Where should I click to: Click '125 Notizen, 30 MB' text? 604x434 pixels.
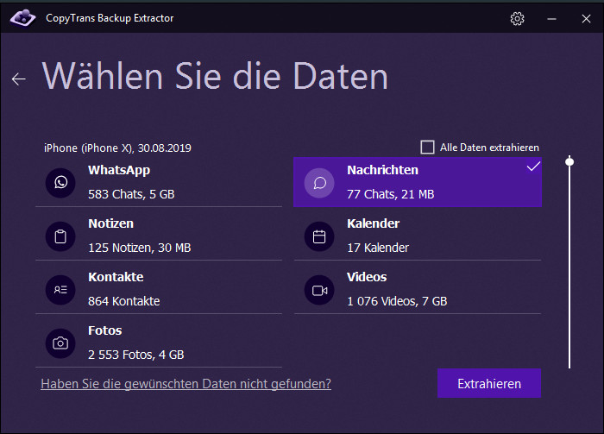point(140,248)
